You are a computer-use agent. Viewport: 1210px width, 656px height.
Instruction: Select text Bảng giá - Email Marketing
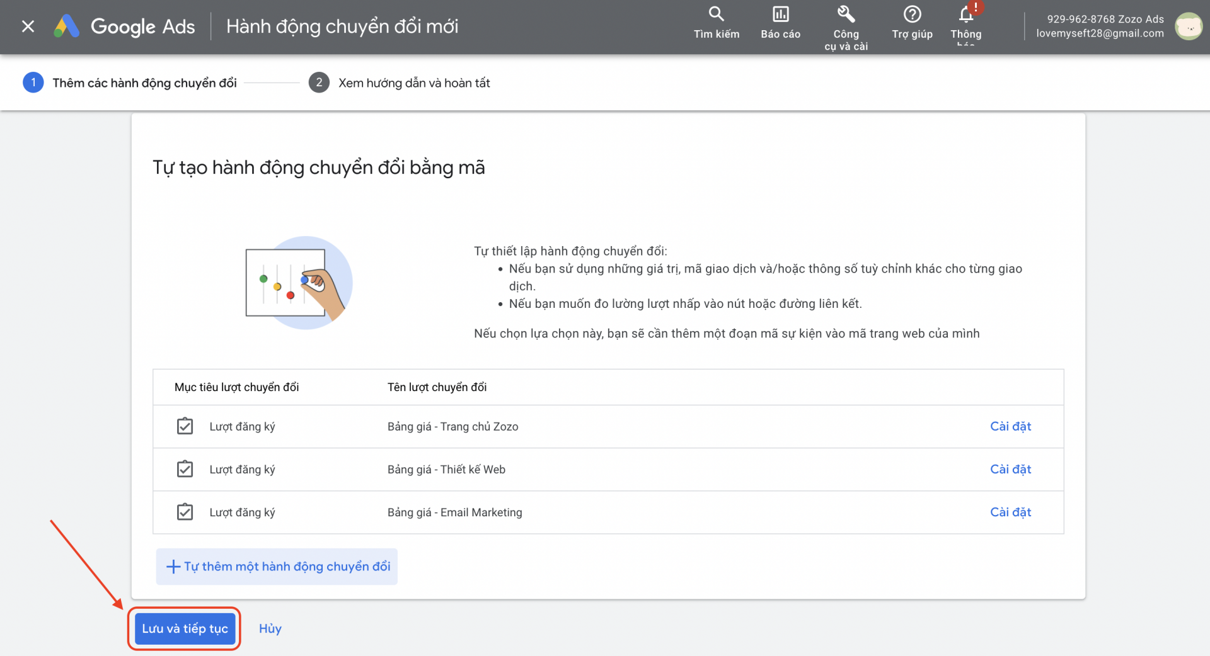454,512
